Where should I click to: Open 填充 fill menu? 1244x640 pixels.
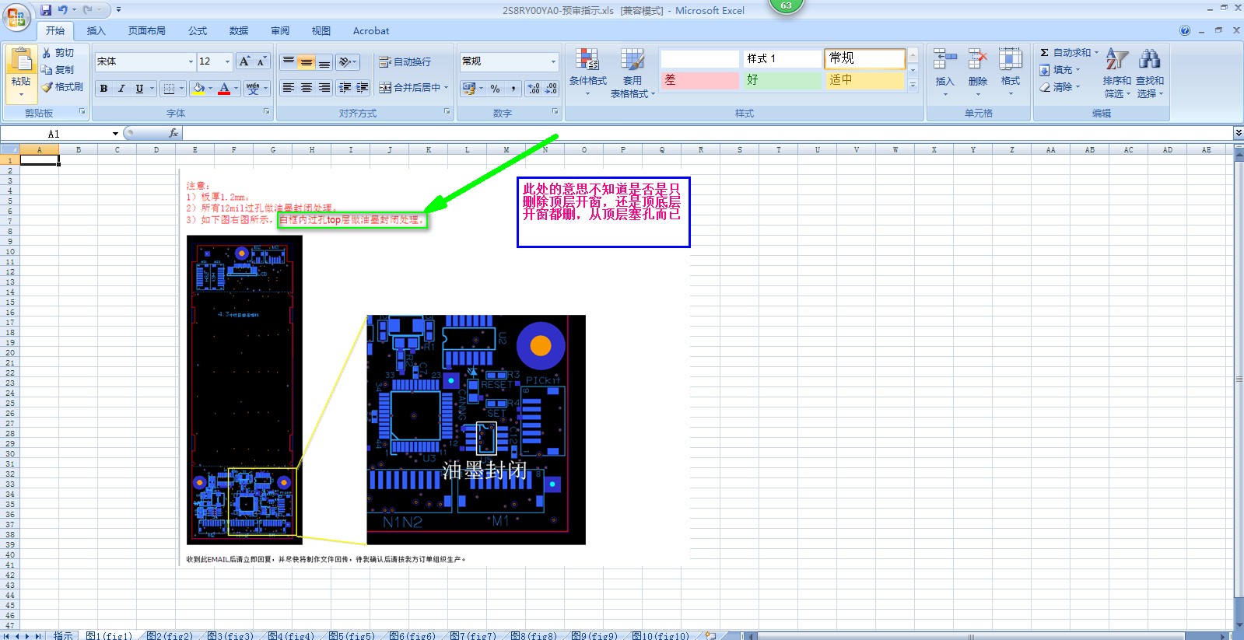[1060, 70]
